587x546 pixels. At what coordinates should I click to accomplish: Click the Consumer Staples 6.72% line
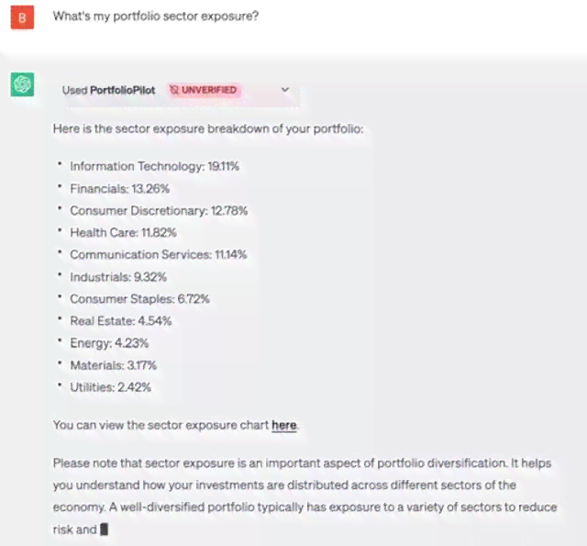coord(139,299)
